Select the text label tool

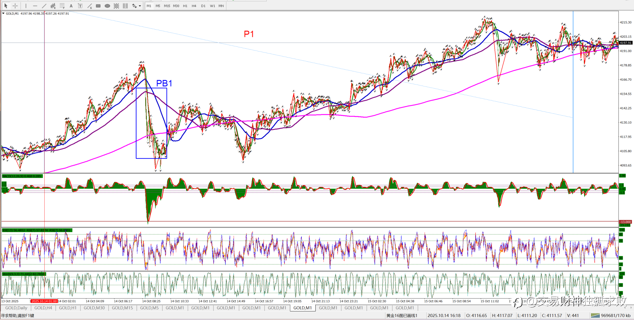tap(80, 6)
